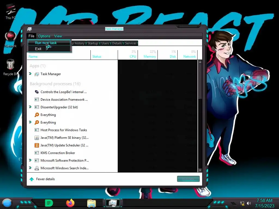The width and height of the screenshot is (279, 209).
Task: Sort by the CPU column header
Action: (128, 55)
